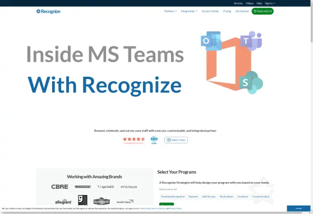Toggle the Incentives program option
Viewport: 313px width, 214px height.
[x=243, y=197]
